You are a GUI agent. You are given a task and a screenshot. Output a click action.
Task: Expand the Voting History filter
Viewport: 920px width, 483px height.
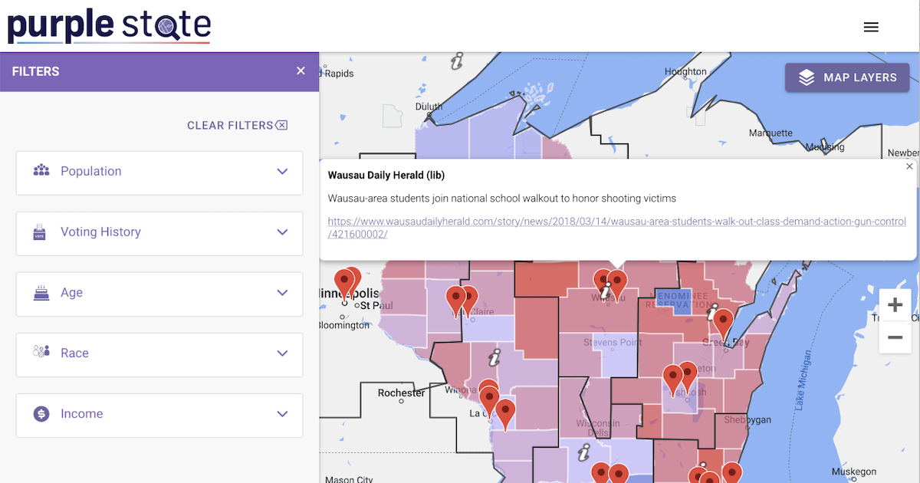point(282,232)
